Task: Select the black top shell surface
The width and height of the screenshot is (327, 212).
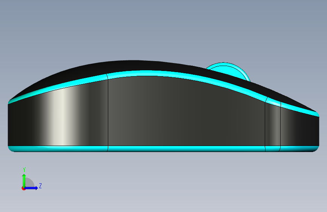Action: (x=134, y=66)
